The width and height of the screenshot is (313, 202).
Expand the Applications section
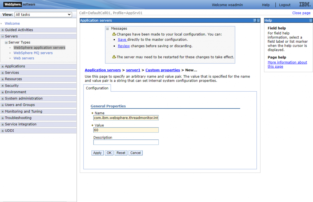pyautogui.click(x=2, y=66)
